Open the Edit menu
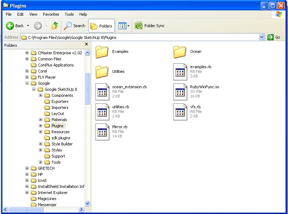288x214 pixels. (x=20, y=14)
